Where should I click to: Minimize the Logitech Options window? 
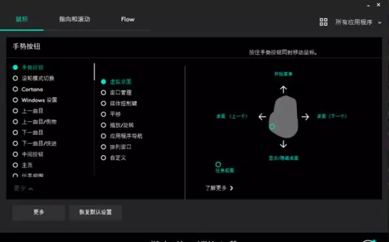(368, 5)
